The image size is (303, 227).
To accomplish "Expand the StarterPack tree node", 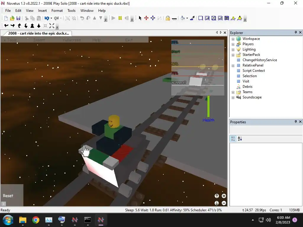I will [x=233, y=55].
